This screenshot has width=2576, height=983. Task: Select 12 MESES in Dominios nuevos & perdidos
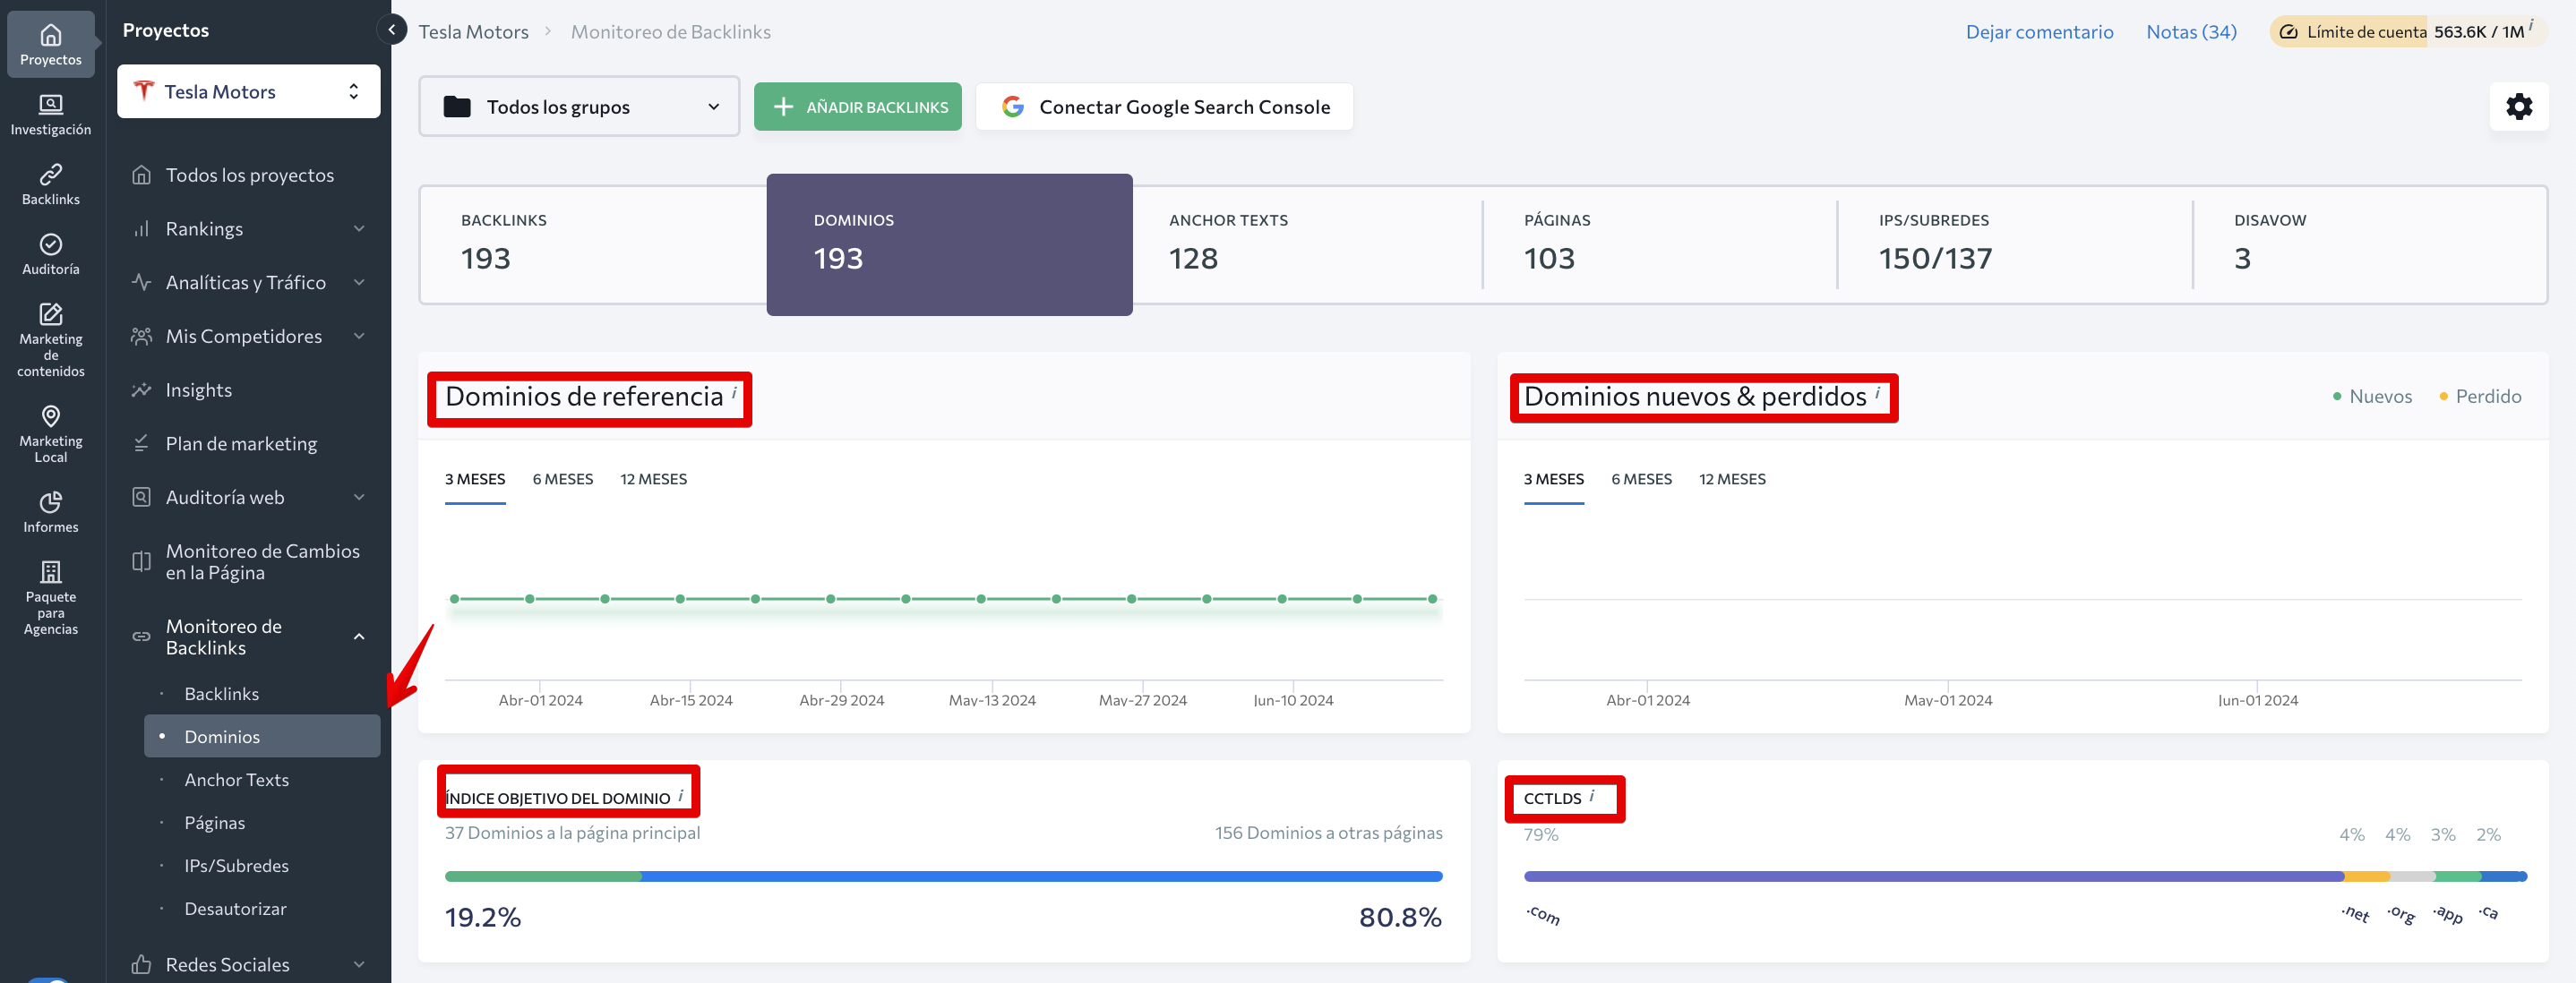(x=1732, y=480)
